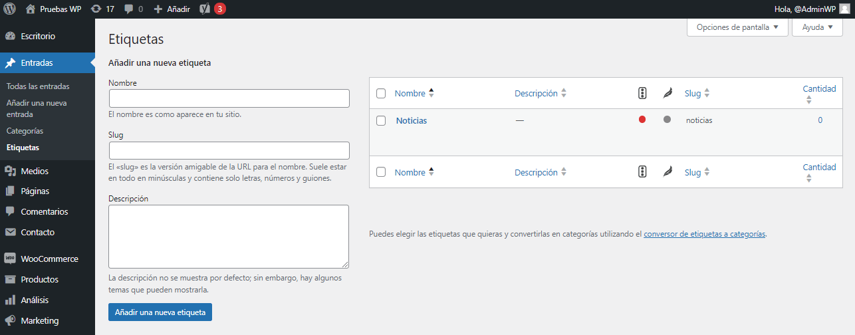Click the Comentarios sidebar icon
This screenshot has height=335, width=855.
pyautogui.click(x=10, y=211)
